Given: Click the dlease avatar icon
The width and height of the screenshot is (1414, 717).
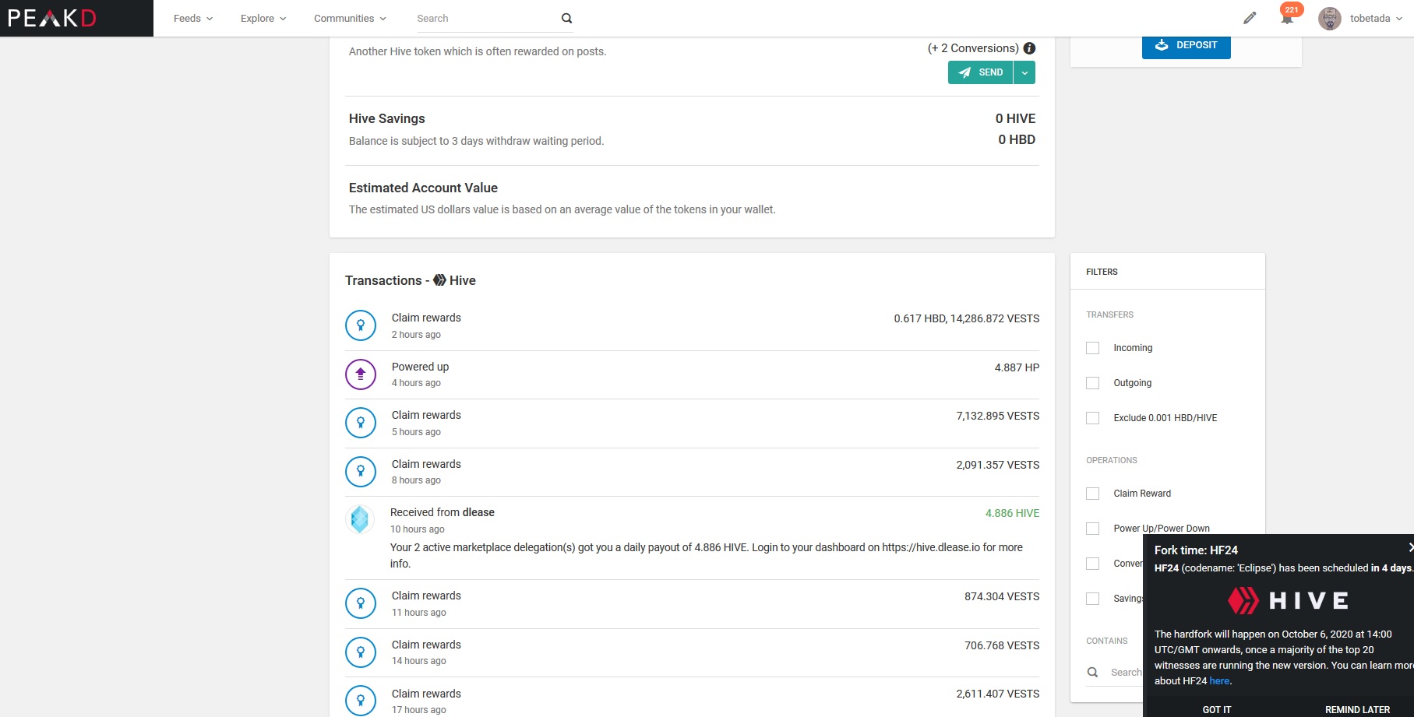Looking at the screenshot, I should [360, 519].
